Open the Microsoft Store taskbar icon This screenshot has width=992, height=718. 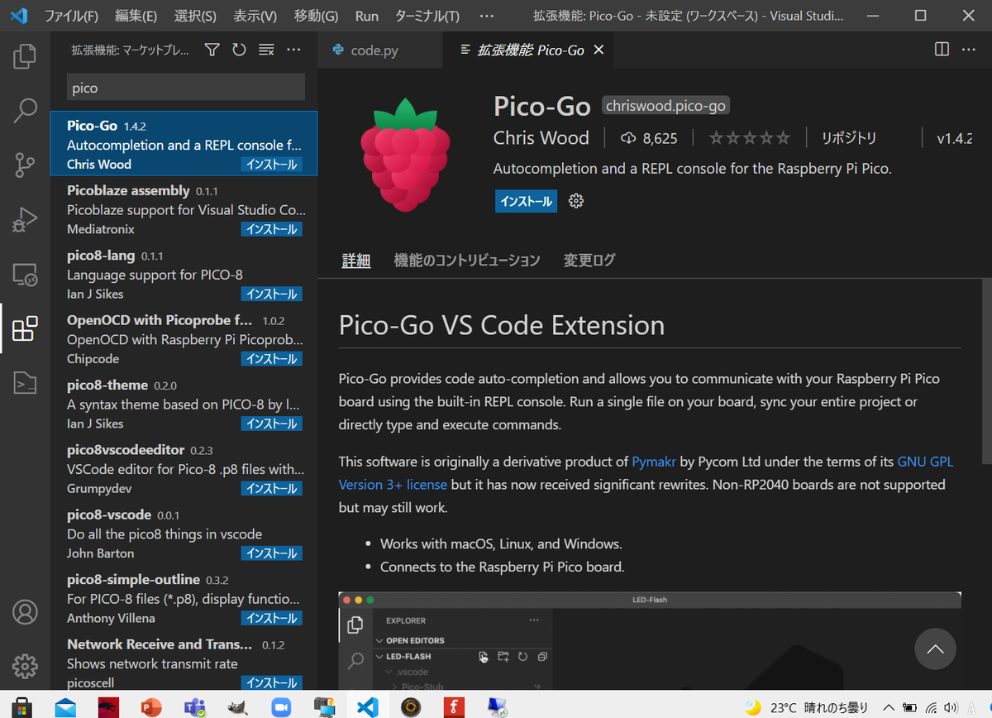point(21,707)
